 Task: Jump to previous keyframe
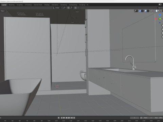coord(64,118)
